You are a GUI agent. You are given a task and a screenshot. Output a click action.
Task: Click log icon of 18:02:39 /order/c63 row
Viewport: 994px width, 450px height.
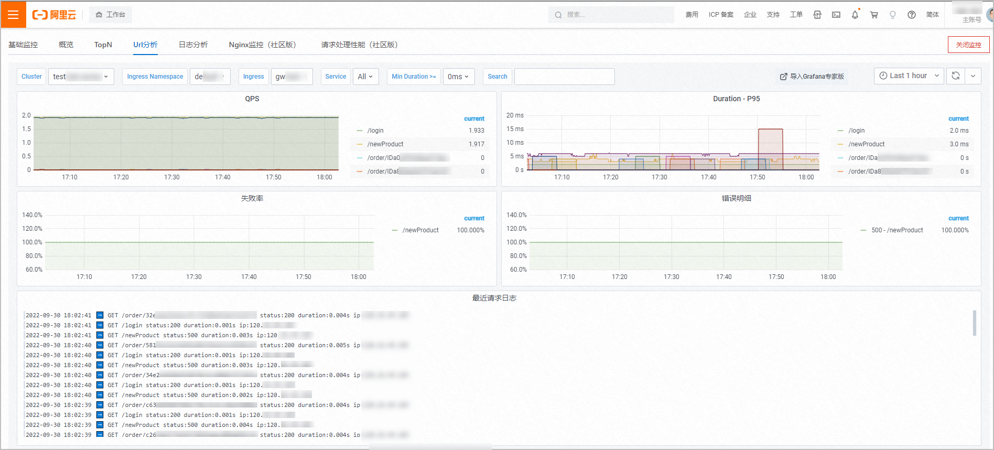coord(100,405)
